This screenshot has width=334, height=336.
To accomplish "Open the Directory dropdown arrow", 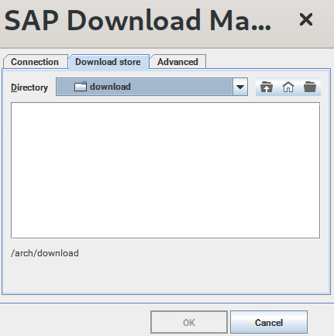I will 240,87.
